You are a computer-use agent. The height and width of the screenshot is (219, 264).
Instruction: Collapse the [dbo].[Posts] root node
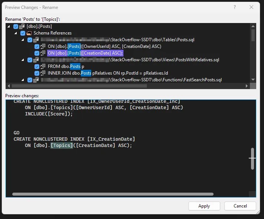pos(10,27)
